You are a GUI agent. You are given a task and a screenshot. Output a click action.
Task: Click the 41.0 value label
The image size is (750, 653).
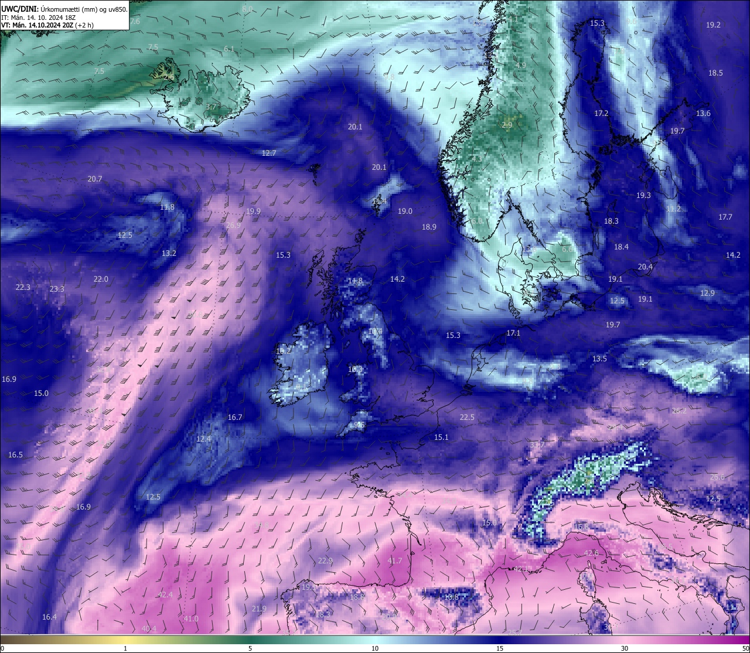(x=191, y=618)
